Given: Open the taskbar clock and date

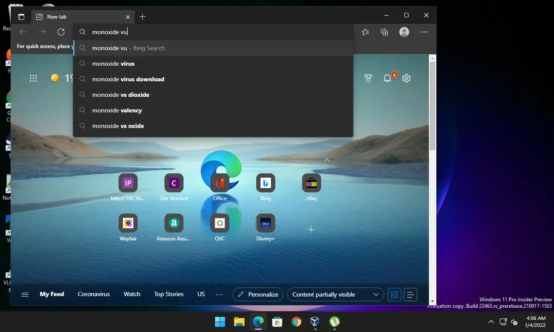Looking at the screenshot, I should (536, 322).
